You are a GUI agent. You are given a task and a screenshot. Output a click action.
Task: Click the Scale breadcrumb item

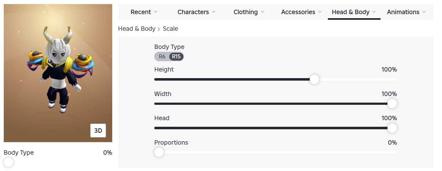coord(171,29)
